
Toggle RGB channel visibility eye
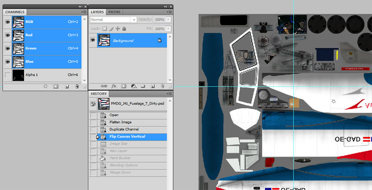8,22
